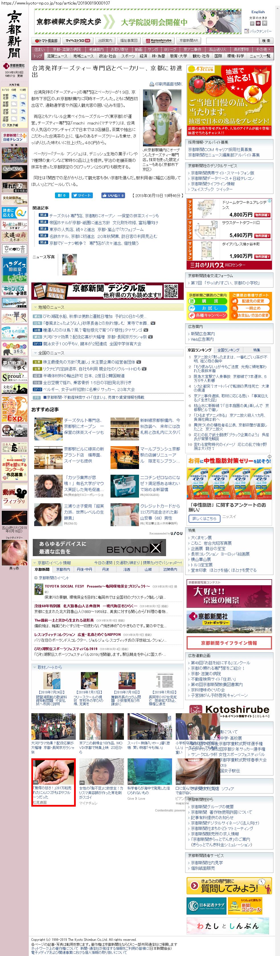The width and height of the screenshot is (280, 956).
Task: Click the お支払い方法の変更 button
Action: point(250,315)
